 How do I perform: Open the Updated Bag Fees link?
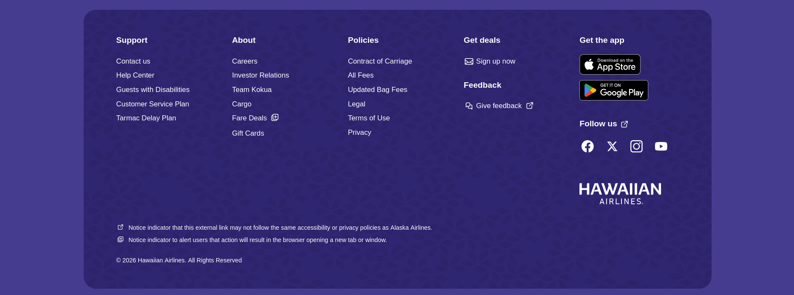click(x=377, y=89)
